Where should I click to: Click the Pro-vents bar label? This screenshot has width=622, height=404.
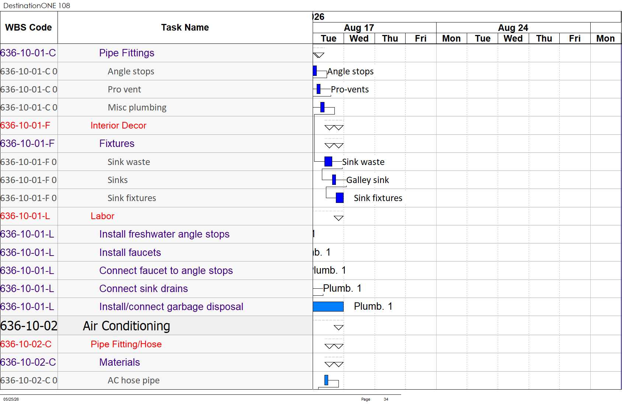[350, 89]
